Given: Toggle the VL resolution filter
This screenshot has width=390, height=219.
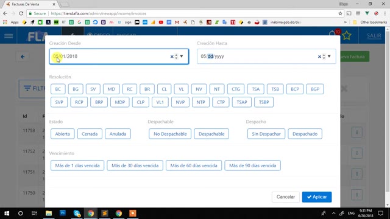Looking at the screenshot, I should point(181,89).
